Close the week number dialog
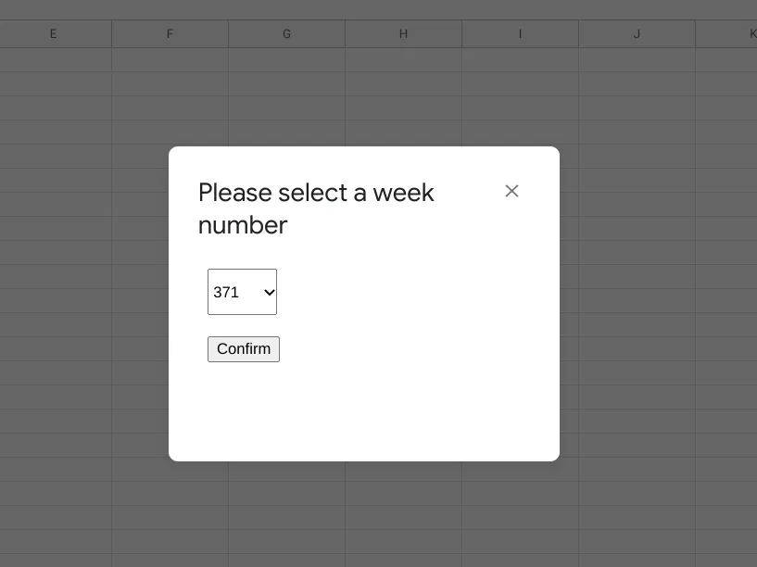Image resolution: width=757 pixels, height=567 pixels. [x=511, y=191]
